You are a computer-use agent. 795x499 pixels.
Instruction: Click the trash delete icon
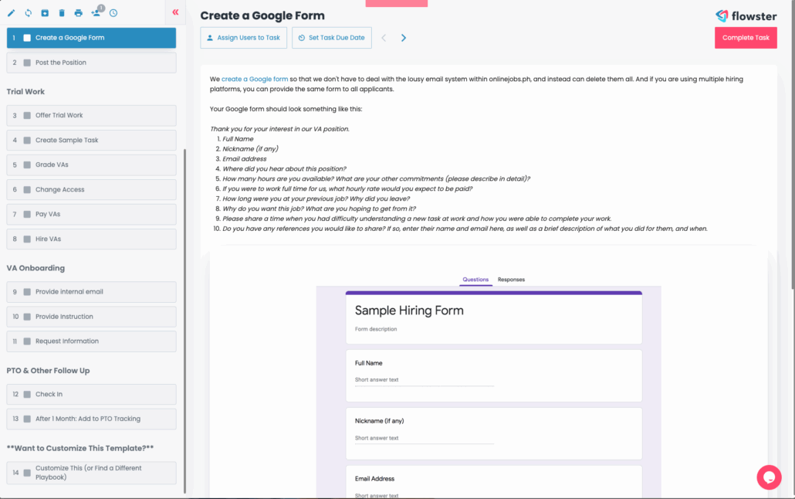(x=62, y=13)
